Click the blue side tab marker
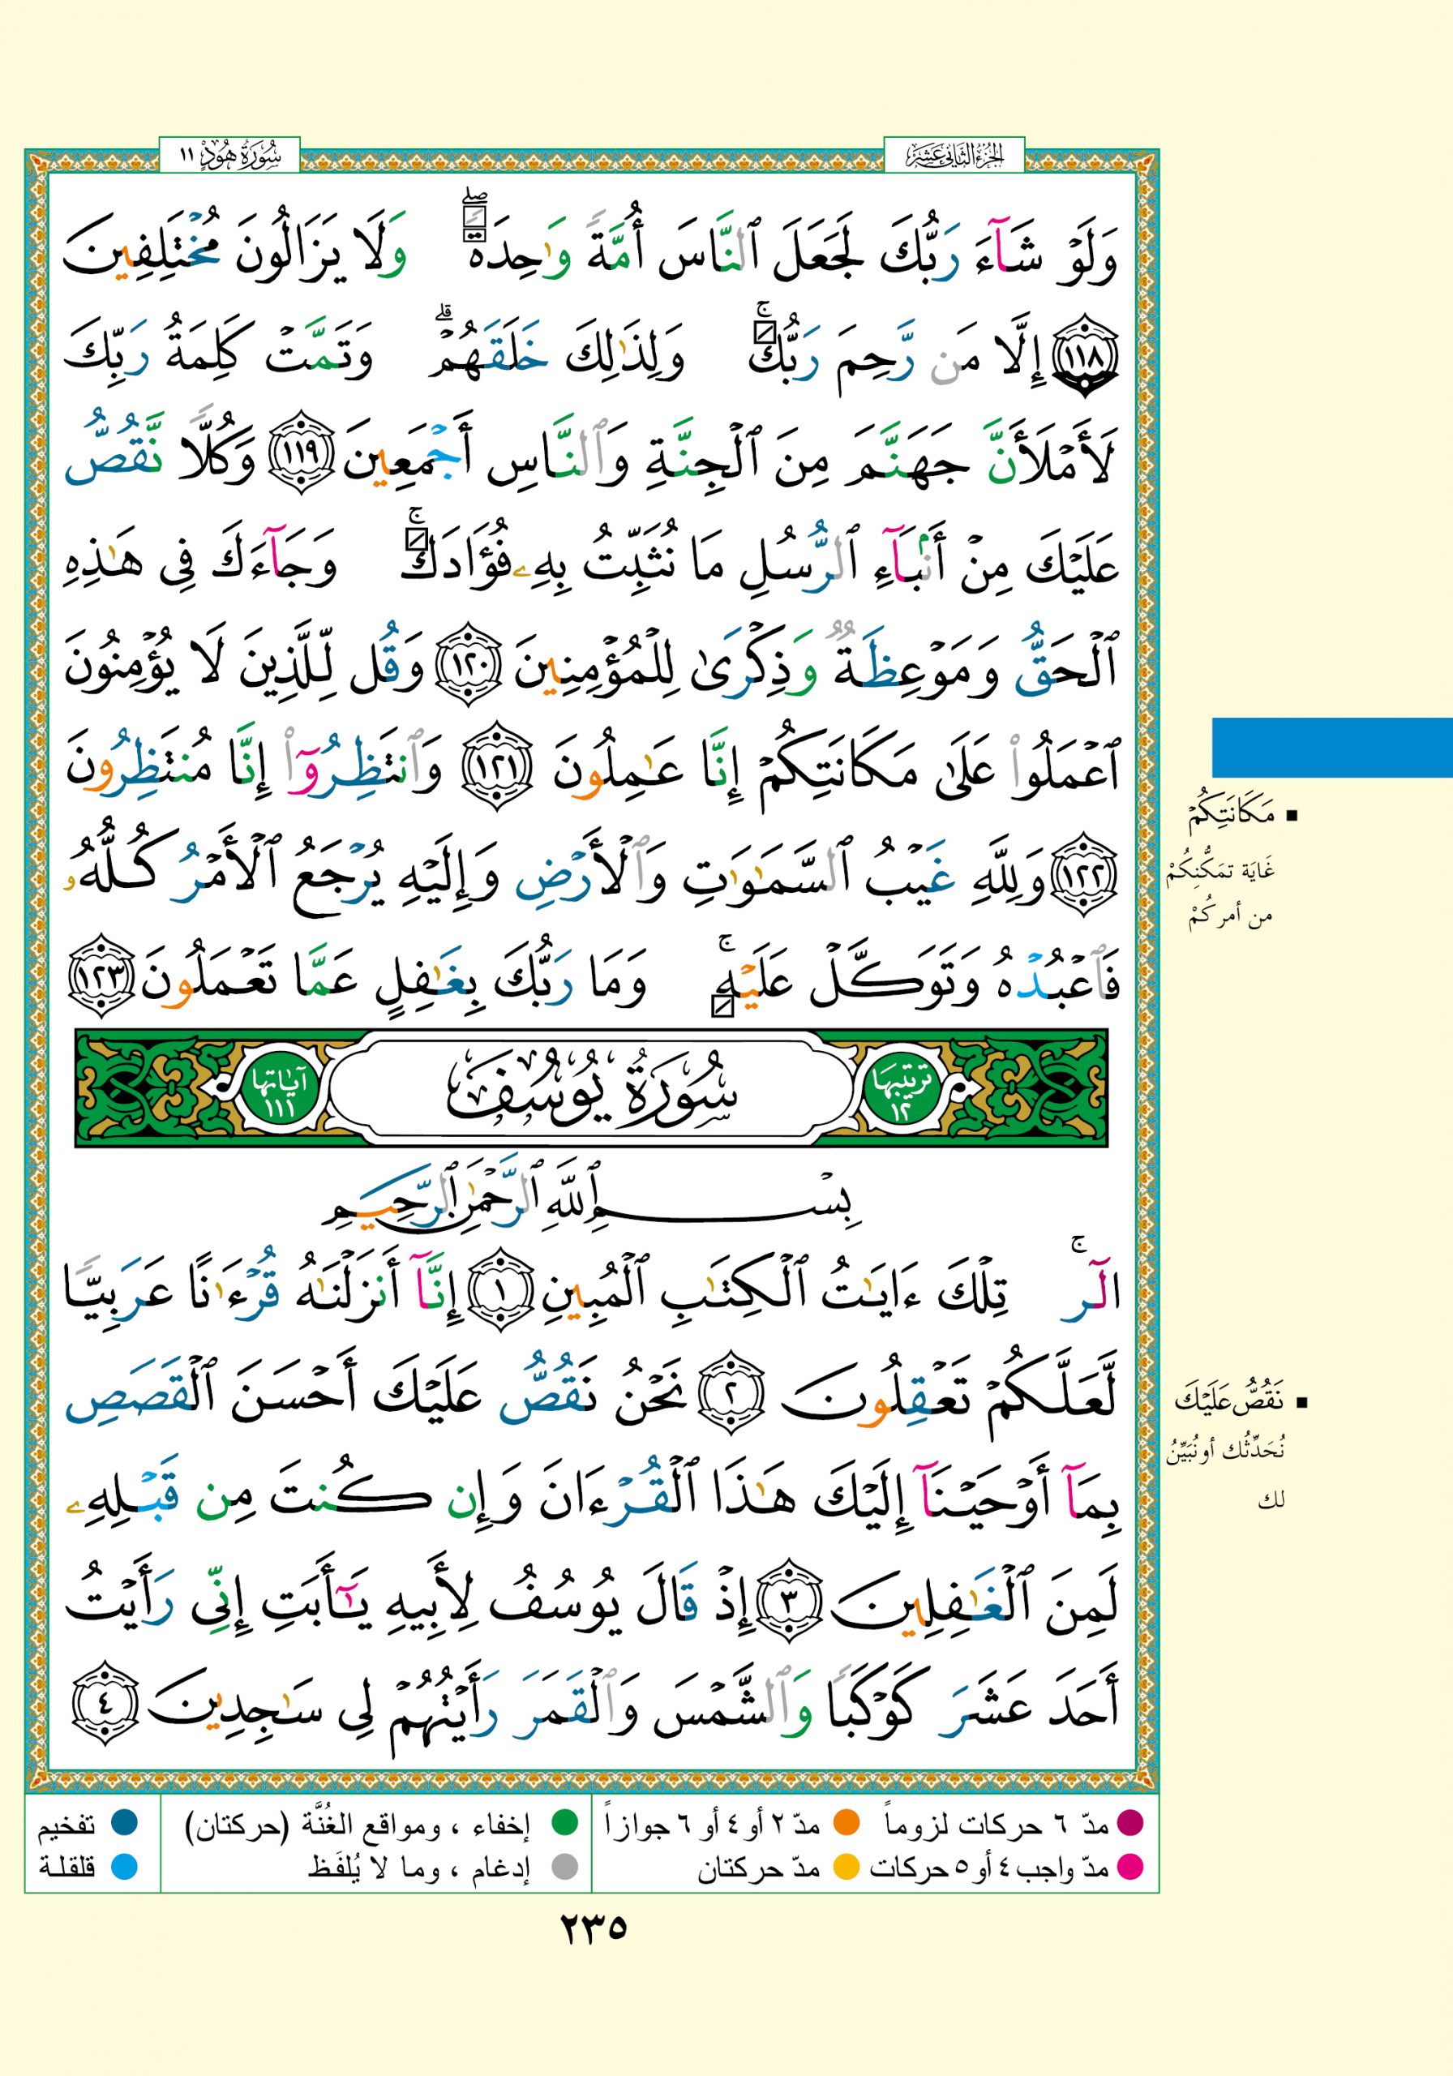1453x2076 pixels. 1331,748
